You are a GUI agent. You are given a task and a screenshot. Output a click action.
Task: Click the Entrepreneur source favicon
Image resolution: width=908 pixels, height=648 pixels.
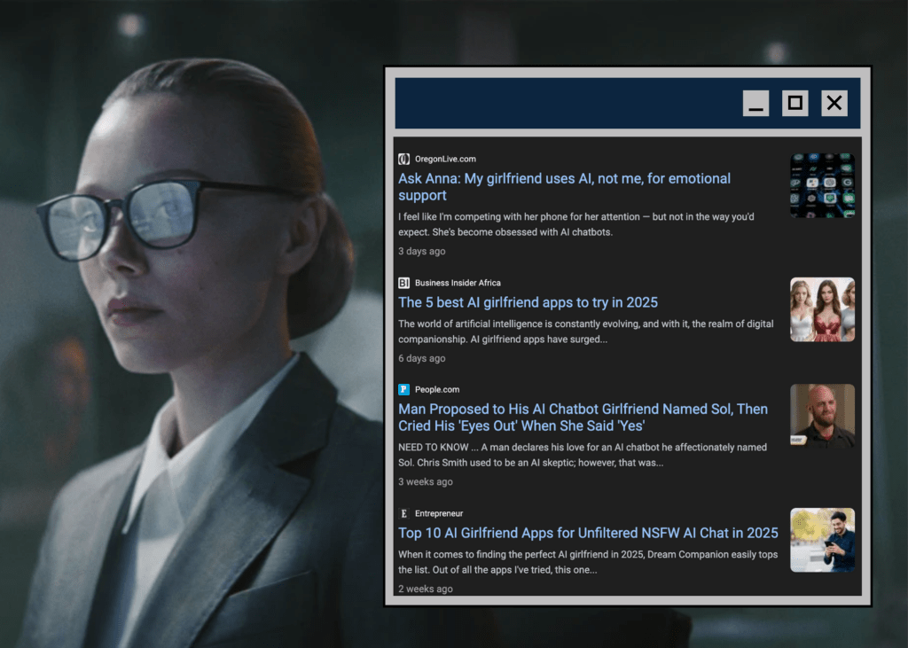(403, 513)
